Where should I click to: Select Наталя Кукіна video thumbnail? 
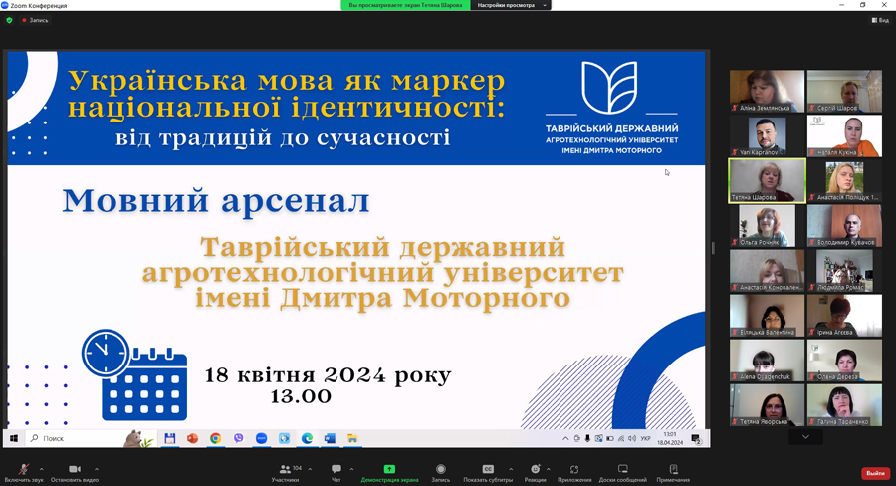coord(844,135)
